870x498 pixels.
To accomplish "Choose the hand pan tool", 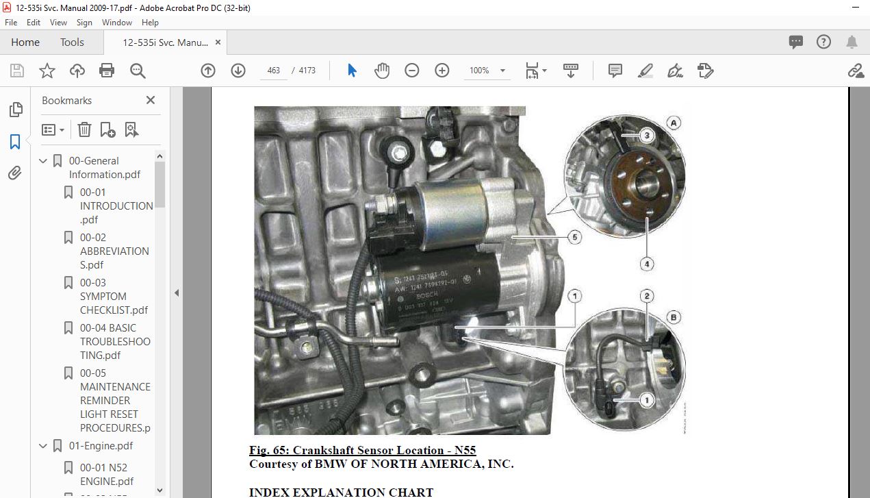I will [381, 71].
